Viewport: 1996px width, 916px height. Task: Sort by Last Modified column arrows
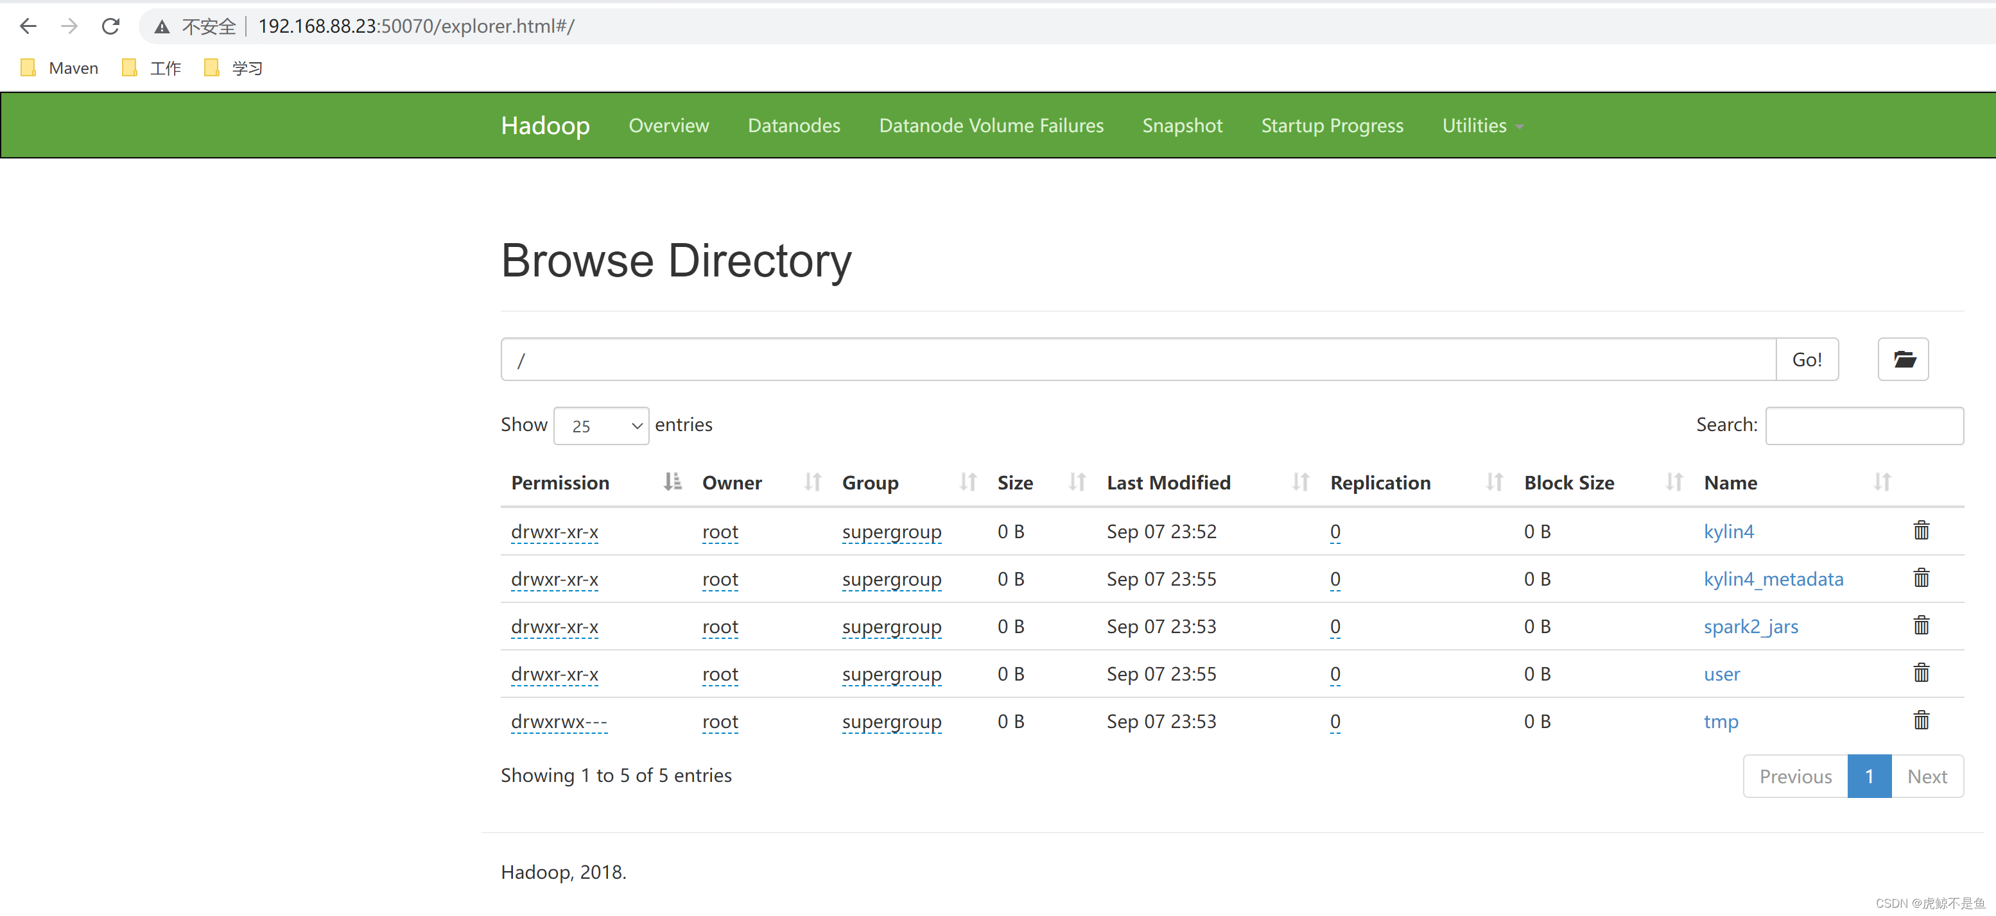(x=1300, y=482)
